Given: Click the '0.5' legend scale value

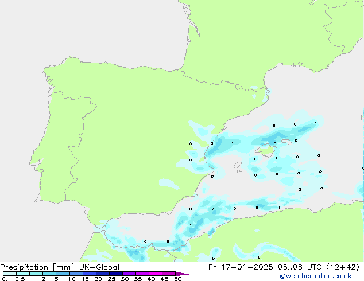Looking at the screenshot, I should coord(20,279).
